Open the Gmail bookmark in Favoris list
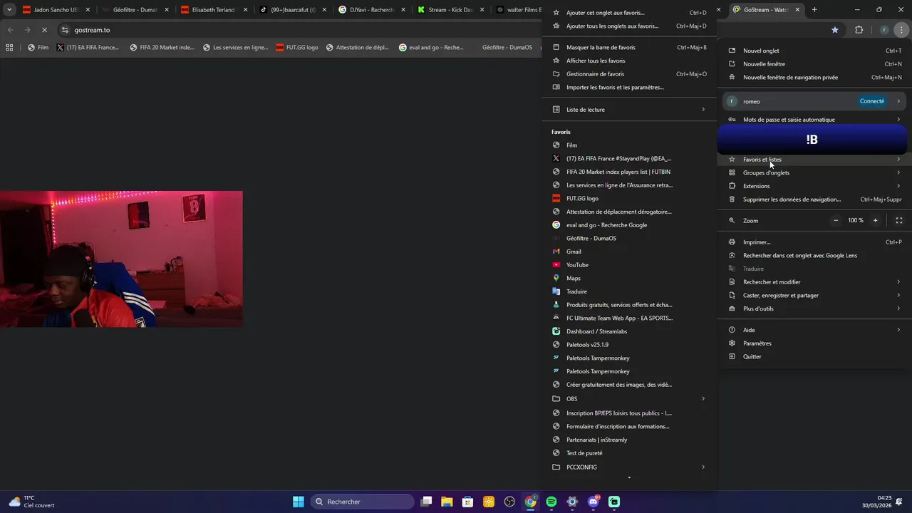Viewport: 912px width, 513px height. pos(629,252)
